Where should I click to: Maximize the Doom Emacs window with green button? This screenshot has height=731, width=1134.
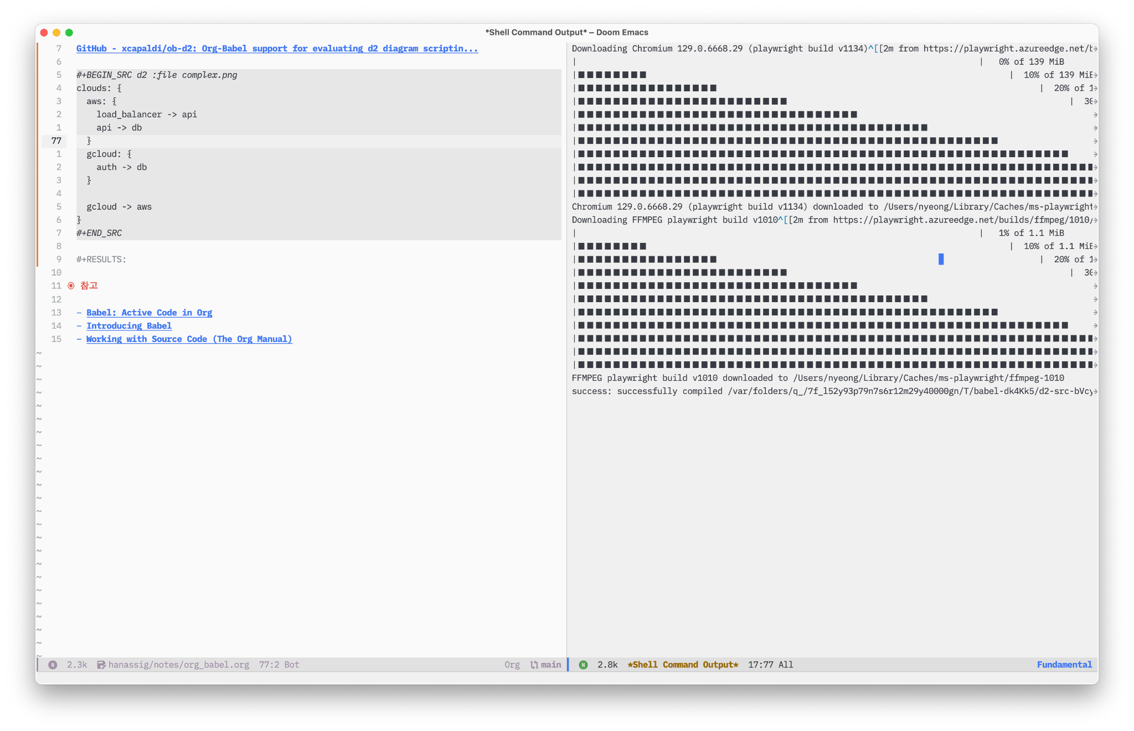(69, 33)
